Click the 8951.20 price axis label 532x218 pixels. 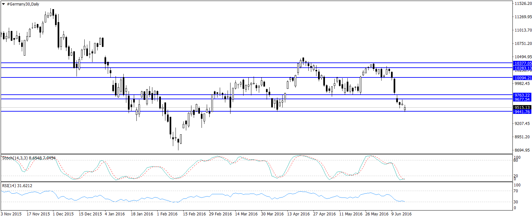(x=522, y=137)
